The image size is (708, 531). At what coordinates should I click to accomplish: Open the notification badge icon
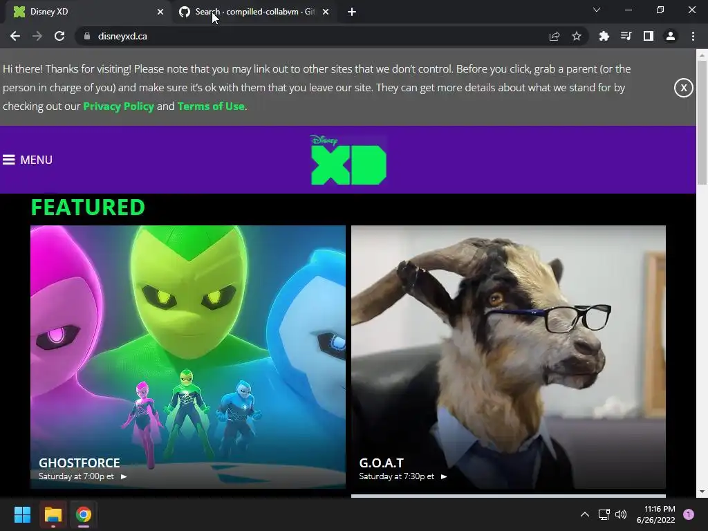[x=689, y=514]
